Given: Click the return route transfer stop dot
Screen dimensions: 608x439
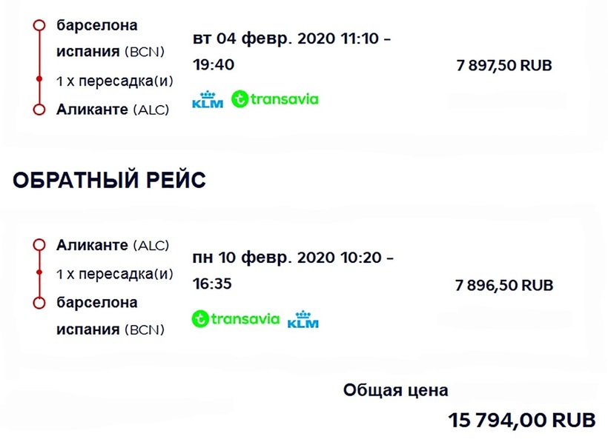Looking at the screenshot, I should [x=38, y=273].
